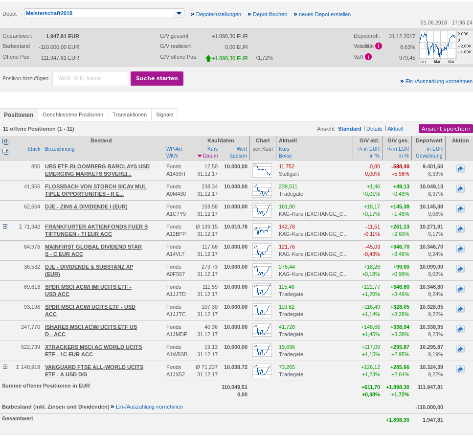Viewport: 473px width, 436px height.
Task: Switch to Geschlossene Positionen tab
Action: click(72, 115)
